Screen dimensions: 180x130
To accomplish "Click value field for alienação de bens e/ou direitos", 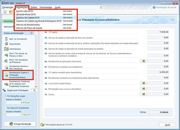I will (x=158, y=37).
